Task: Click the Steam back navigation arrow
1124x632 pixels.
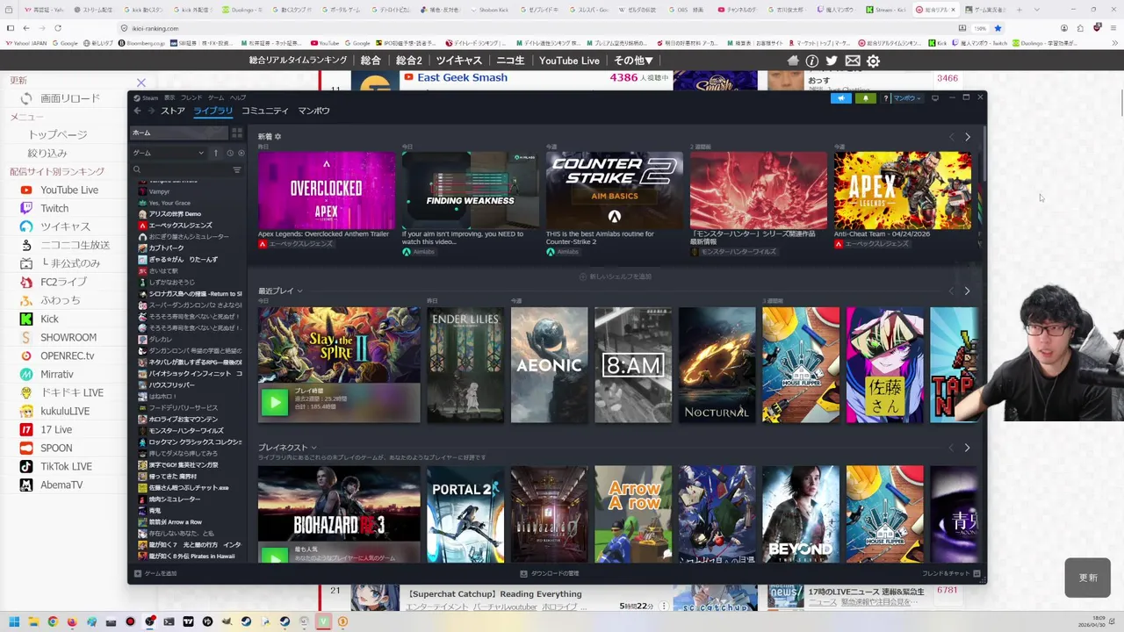Action: 137,111
